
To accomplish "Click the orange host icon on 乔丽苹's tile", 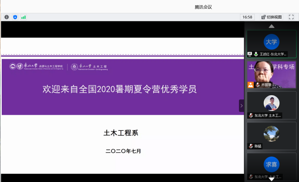I will pos(250,85).
